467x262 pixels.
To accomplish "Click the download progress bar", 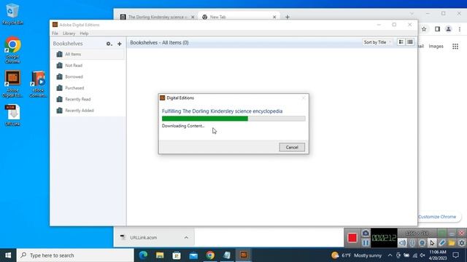I will tap(233, 119).
